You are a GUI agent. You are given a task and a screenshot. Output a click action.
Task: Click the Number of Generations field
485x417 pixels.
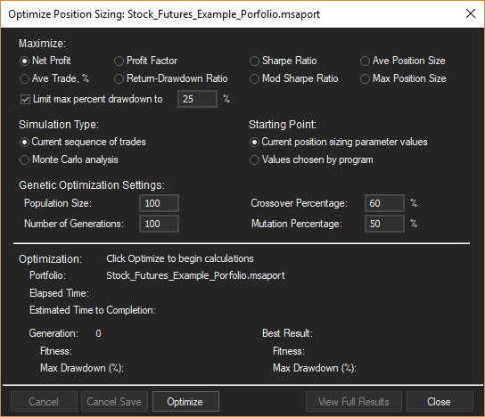(x=159, y=224)
